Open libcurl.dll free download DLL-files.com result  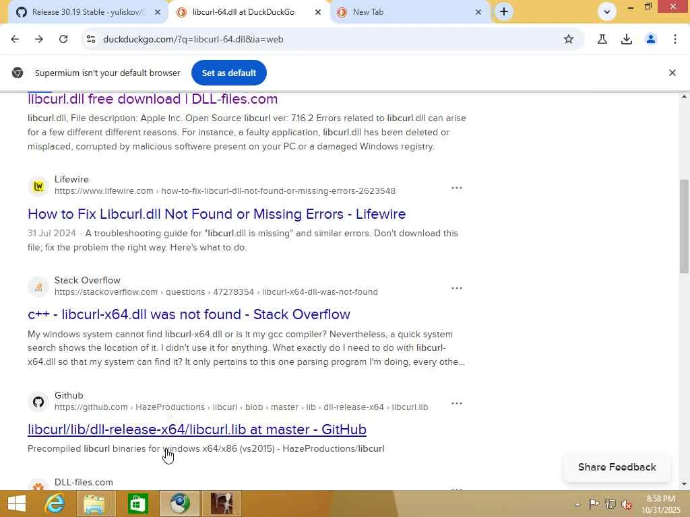point(153,99)
